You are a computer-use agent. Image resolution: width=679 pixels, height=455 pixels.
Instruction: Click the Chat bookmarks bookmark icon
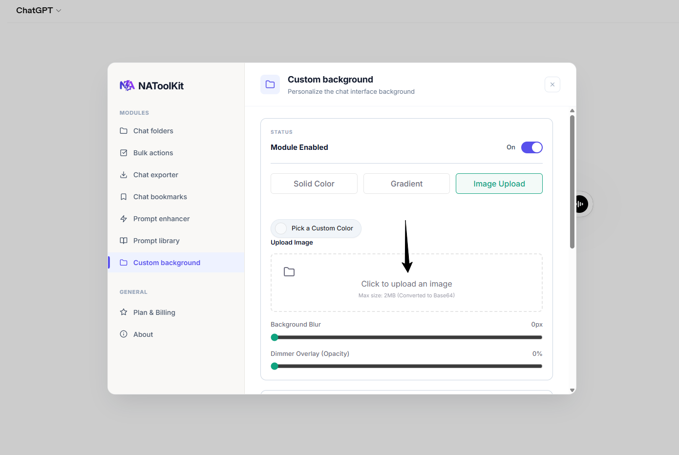[x=124, y=197]
